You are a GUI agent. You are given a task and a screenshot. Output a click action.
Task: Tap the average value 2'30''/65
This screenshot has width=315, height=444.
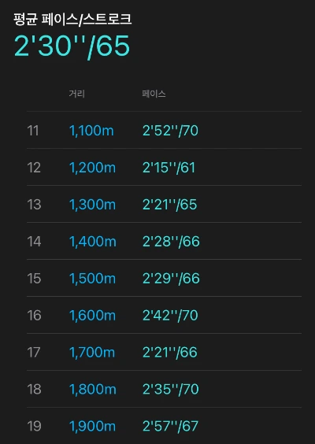point(72,46)
